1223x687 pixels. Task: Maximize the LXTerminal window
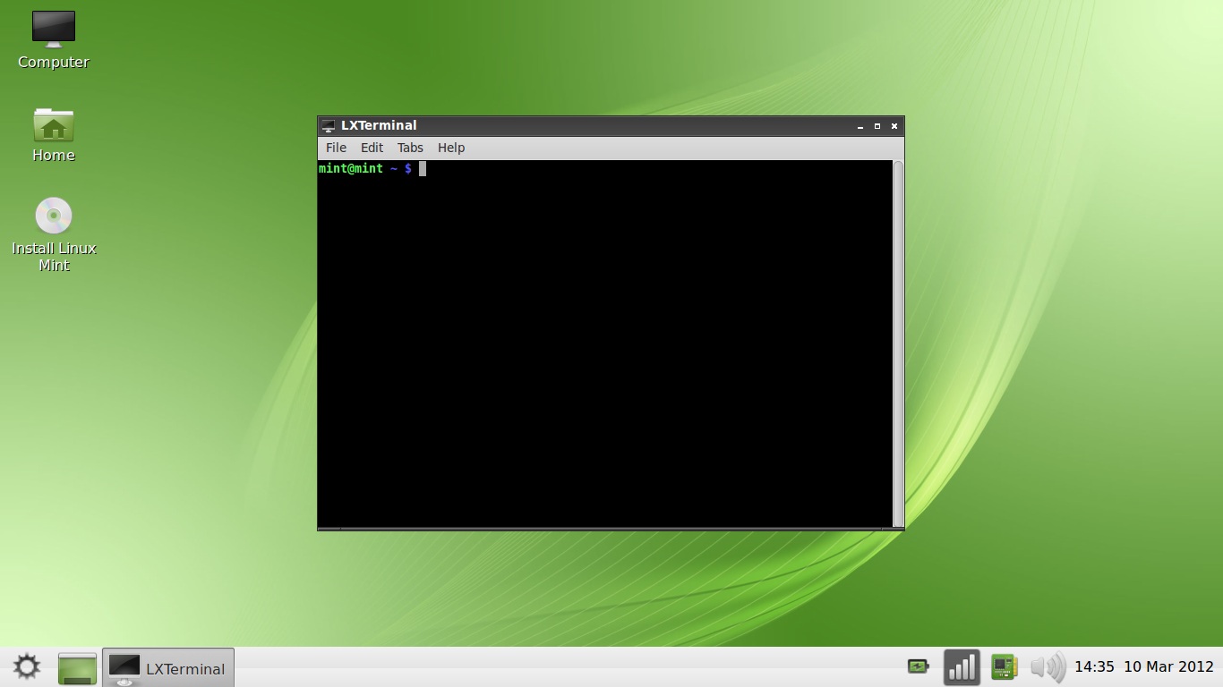pos(877,126)
